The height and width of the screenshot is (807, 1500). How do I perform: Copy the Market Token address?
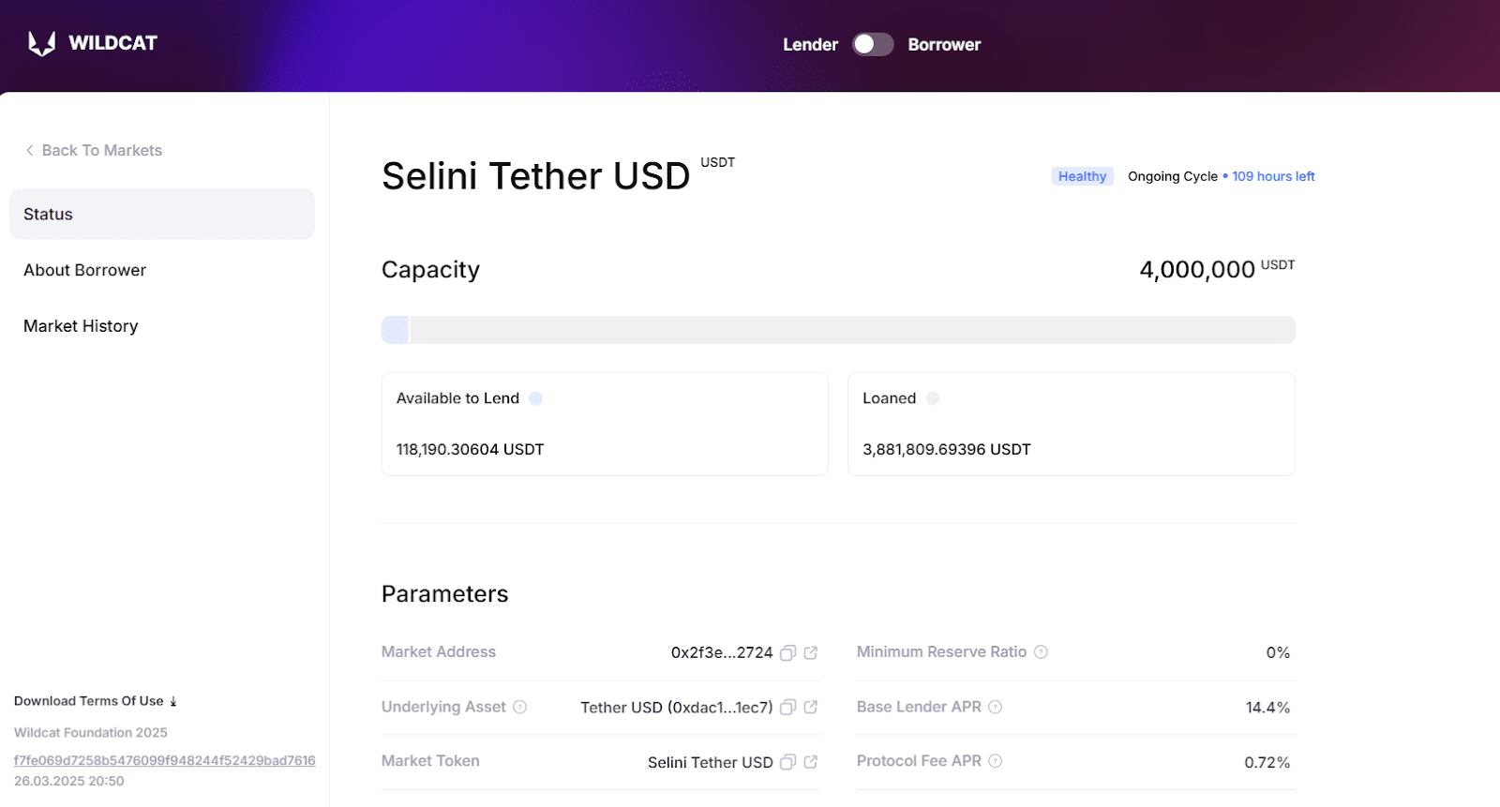pos(788,762)
